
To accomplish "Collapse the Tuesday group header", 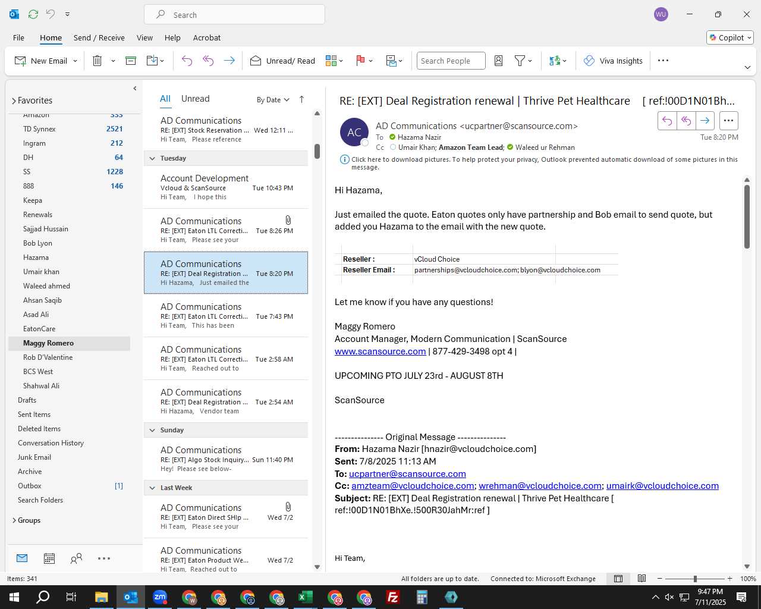I will pos(152,158).
